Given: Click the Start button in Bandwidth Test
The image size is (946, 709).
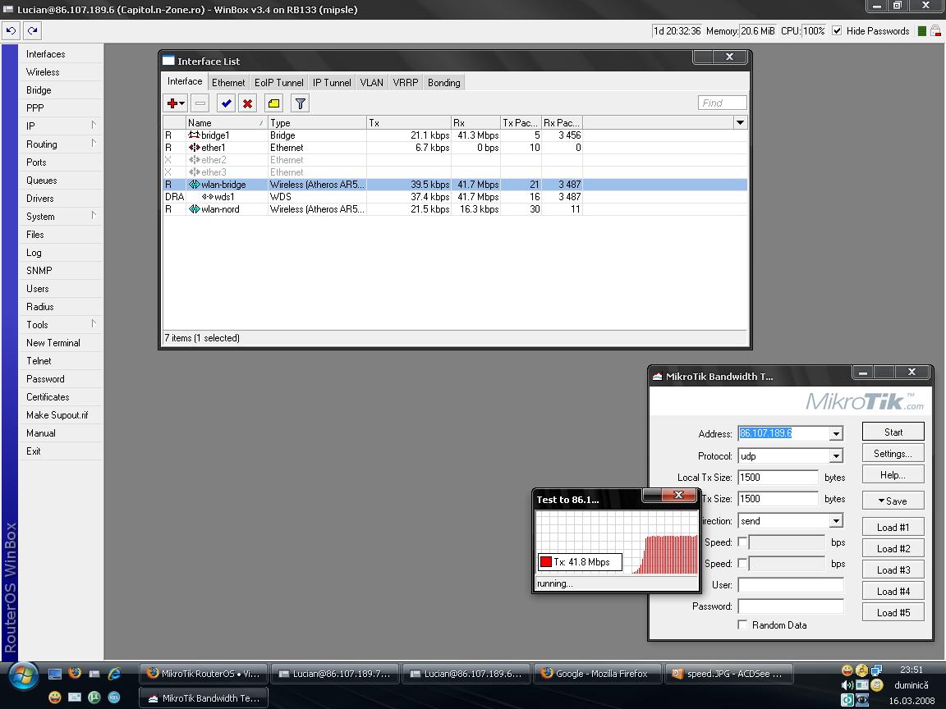Looking at the screenshot, I should tap(893, 432).
